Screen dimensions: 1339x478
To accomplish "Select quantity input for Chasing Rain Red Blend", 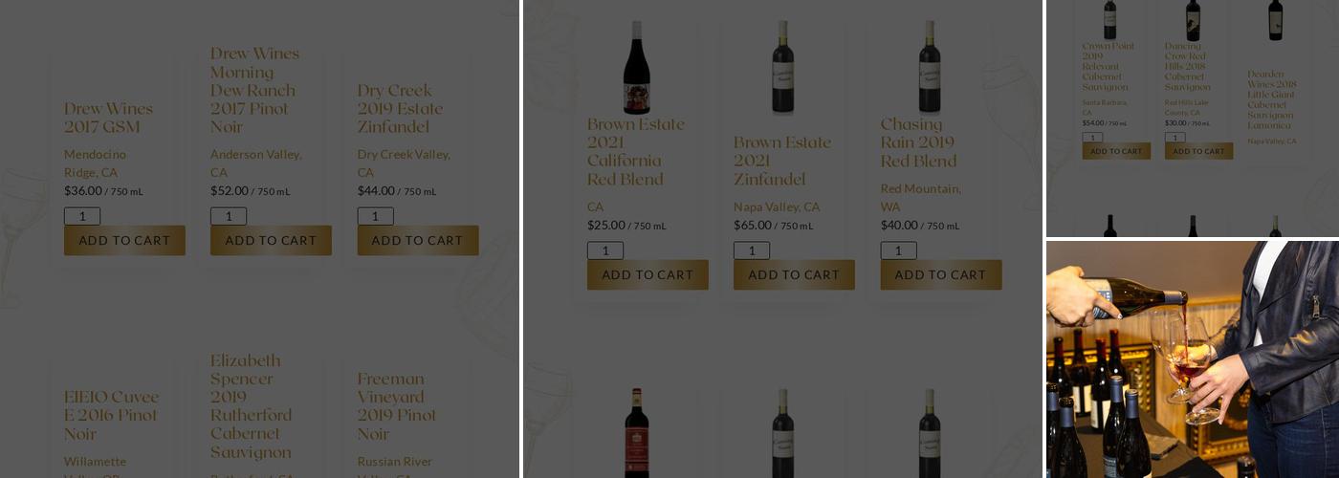I will [898, 250].
